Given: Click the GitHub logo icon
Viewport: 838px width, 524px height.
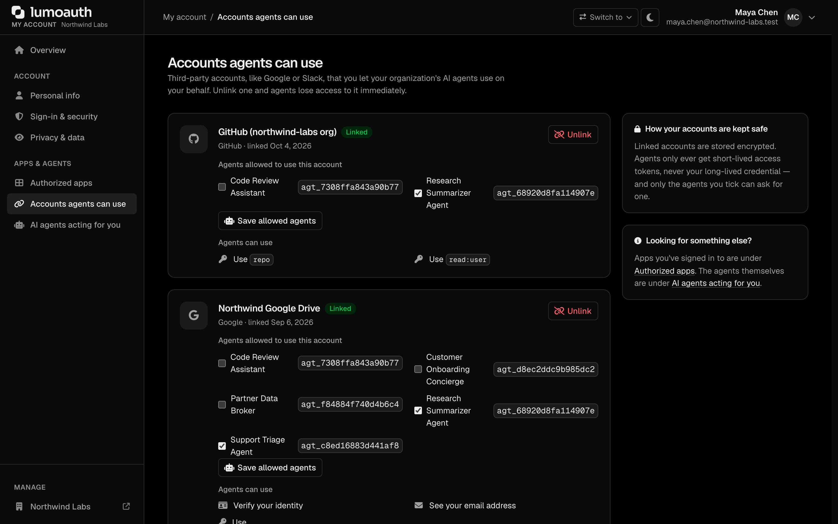Looking at the screenshot, I should coord(193,139).
